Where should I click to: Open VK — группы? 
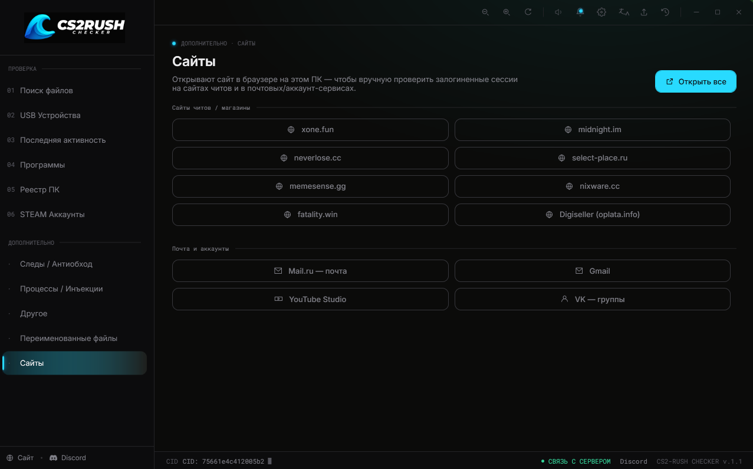[x=593, y=299]
